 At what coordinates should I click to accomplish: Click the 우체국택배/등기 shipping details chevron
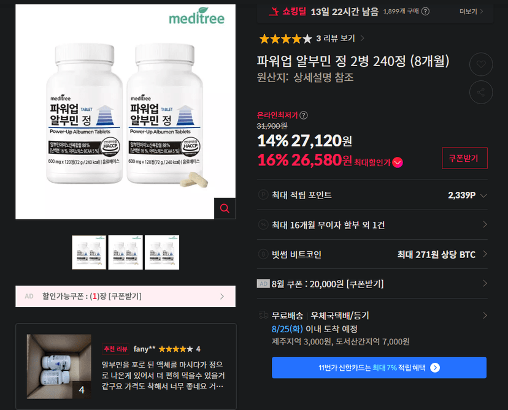[485, 315]
